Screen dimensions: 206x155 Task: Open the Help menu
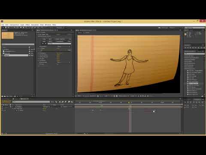click(x=54, y=25)
